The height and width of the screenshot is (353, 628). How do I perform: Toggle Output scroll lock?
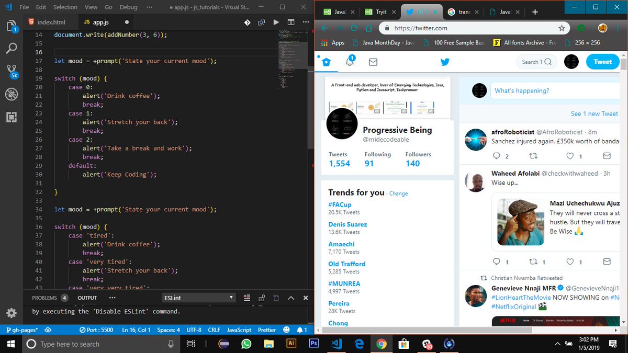point(262,298)
